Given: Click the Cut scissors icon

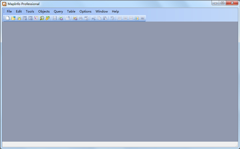Looking at the screenshot, I should (94, 18).
